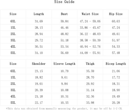This screenshot has height=110, width=129.
Task: Select 5XL hip size value 57.48
Action: [x=116, y=53]
